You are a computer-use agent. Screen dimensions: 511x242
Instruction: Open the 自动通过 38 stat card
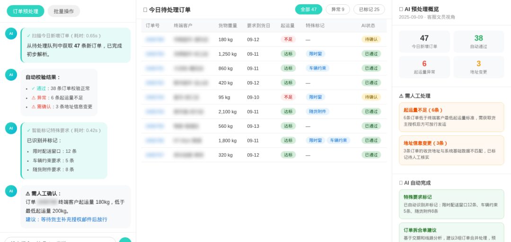pos(479,42)
